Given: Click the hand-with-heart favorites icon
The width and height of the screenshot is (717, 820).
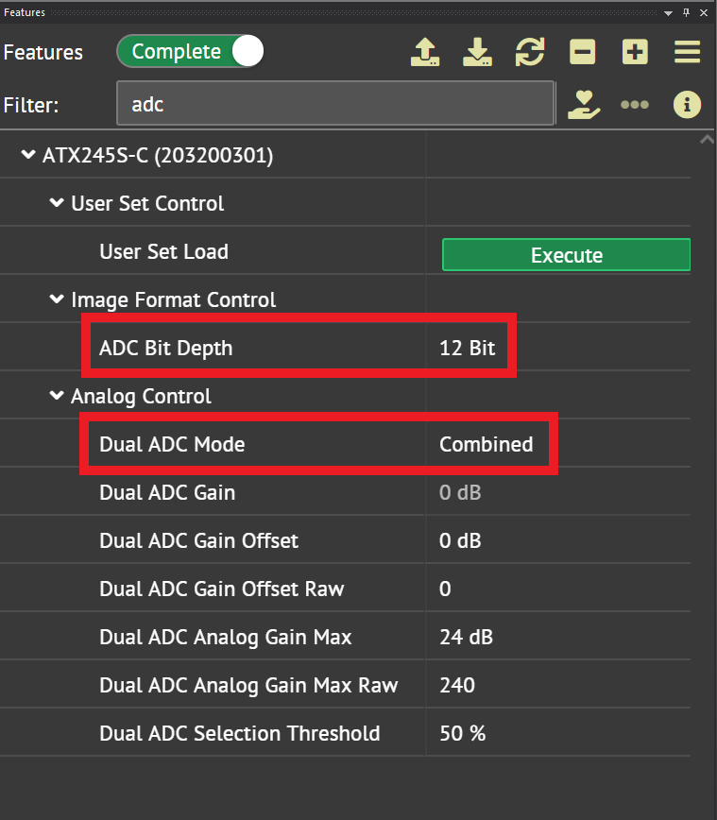Looking at the screenshot, I should coord(584,104).
